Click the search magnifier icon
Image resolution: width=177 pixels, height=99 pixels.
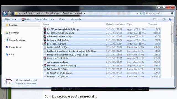[x=172, y=13]
